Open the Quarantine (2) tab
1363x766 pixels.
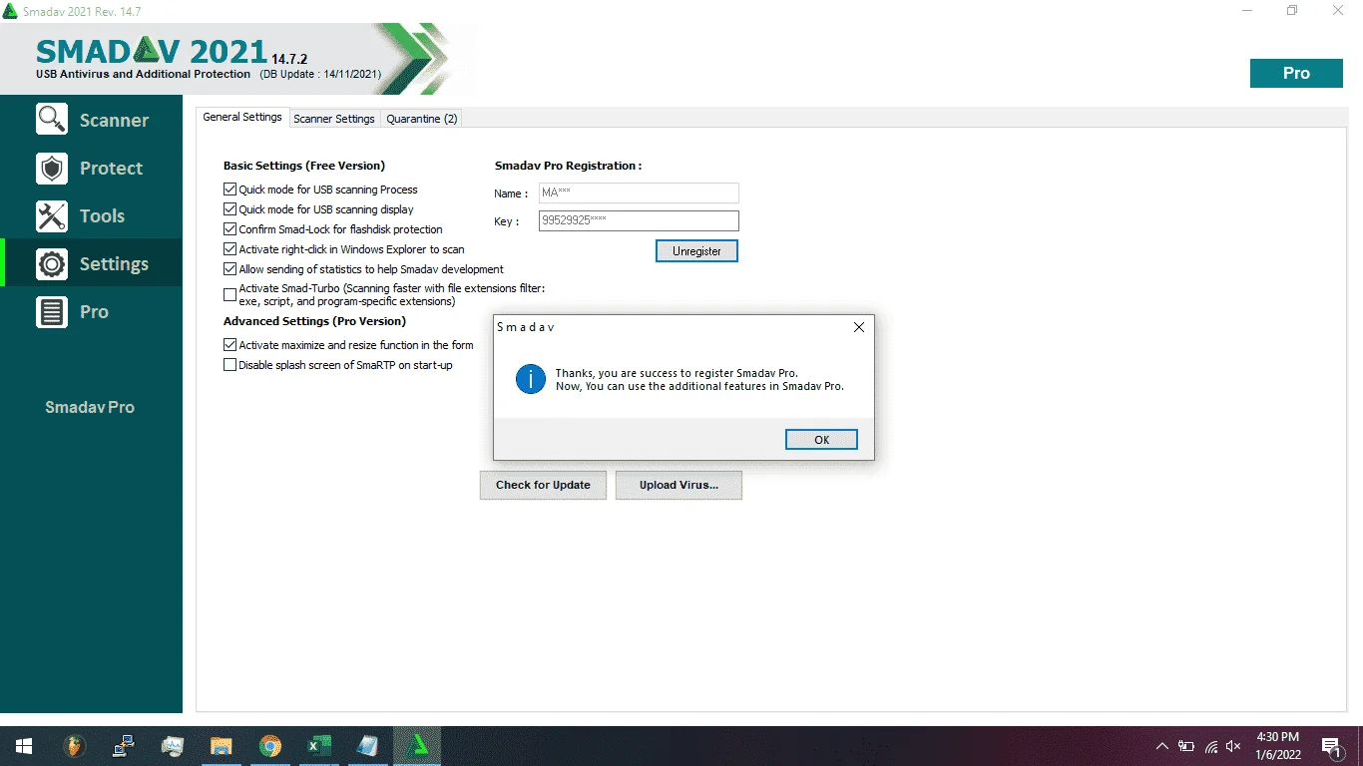pyautogui.click(x=422, y=119)
